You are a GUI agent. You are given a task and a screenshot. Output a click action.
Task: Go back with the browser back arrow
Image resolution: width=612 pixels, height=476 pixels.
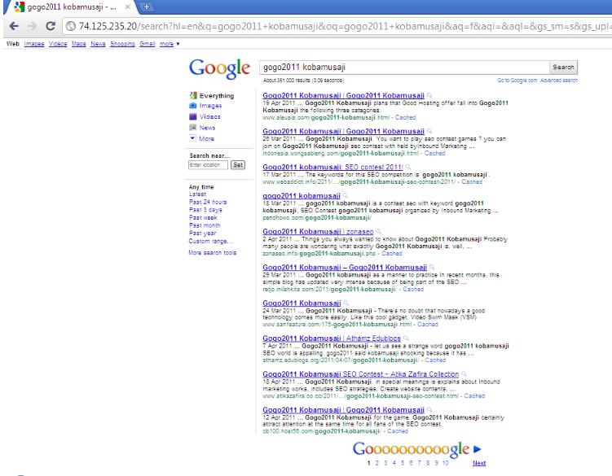click(14, 26)
